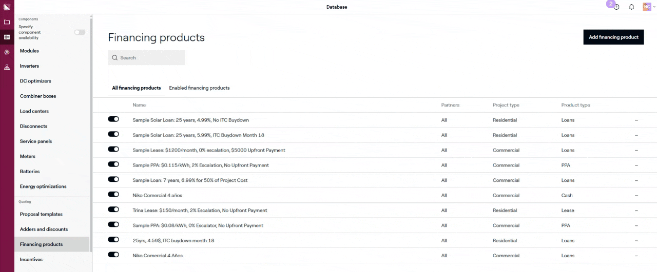Click the Add financing product button
The width and height of the screenshot is (657, 272).
613,37
